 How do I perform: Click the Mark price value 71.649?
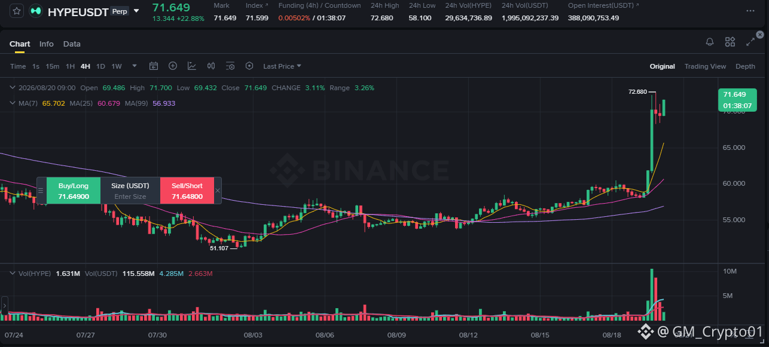click(225, 18)
